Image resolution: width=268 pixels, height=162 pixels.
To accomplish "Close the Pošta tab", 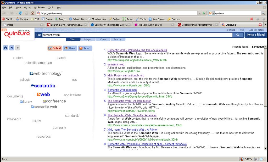I will coord(42,25).
